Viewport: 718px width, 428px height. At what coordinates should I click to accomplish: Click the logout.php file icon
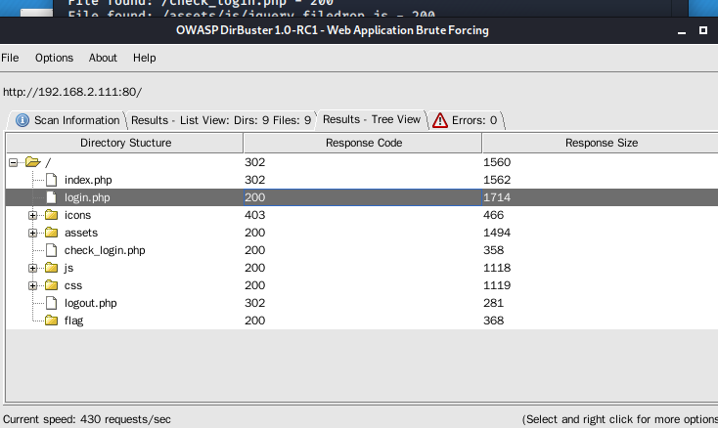[x=53, y=303]
